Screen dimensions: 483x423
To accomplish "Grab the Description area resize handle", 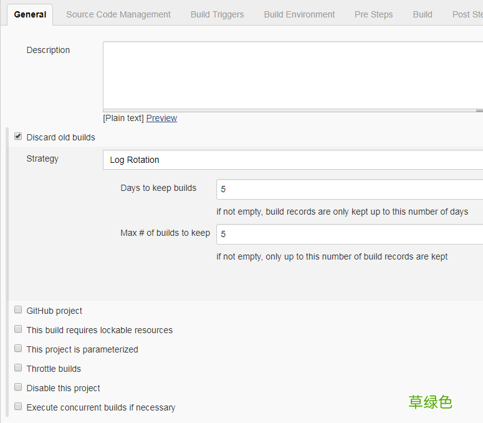I will point(479,110).
